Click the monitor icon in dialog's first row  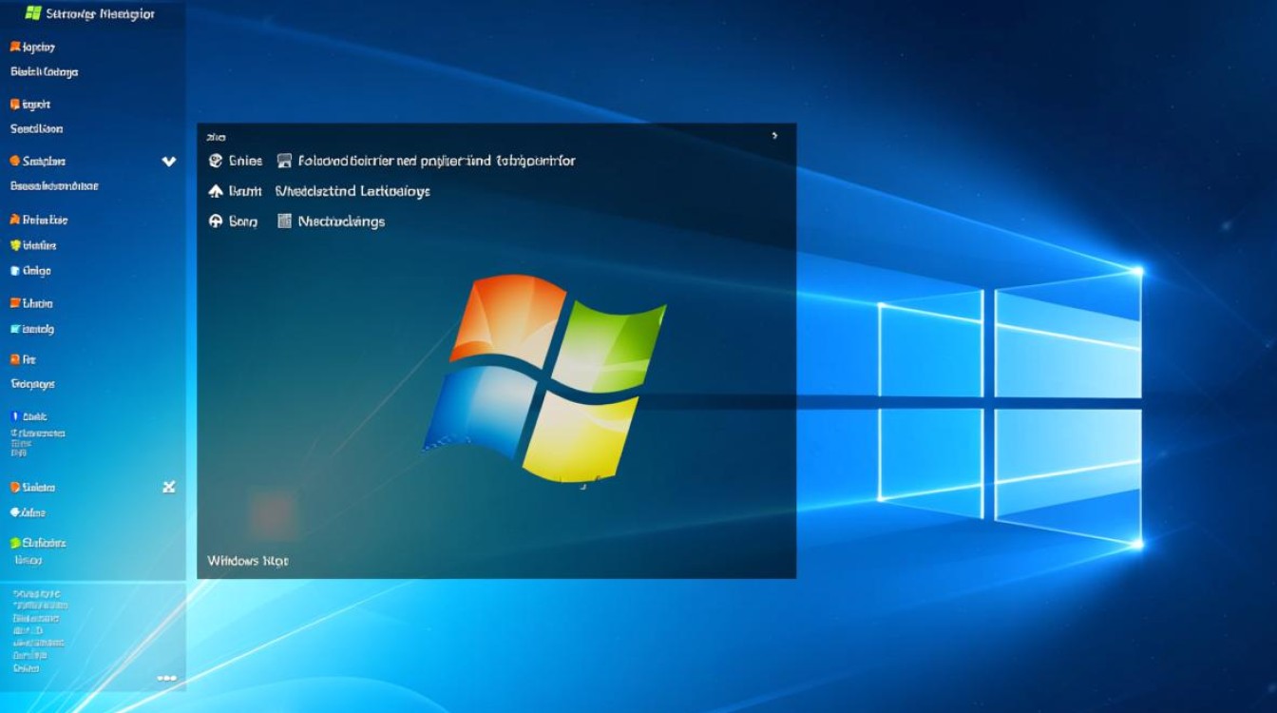point(284,161)
